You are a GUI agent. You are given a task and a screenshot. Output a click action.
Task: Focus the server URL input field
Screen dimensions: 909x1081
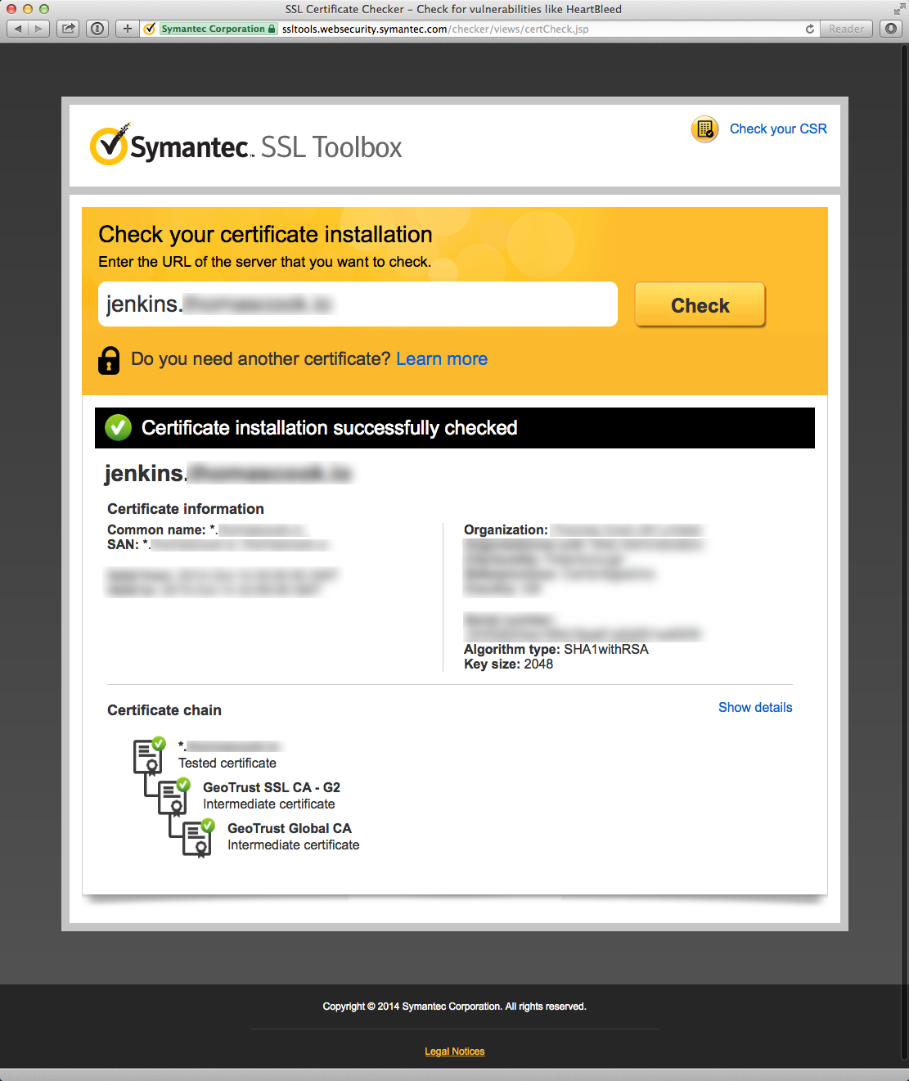(358, 304)
